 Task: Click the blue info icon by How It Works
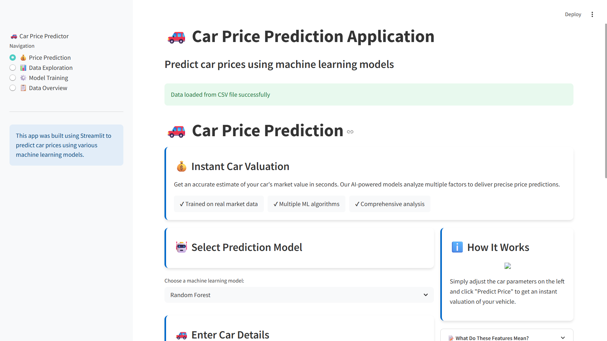(x=457, y=247)
